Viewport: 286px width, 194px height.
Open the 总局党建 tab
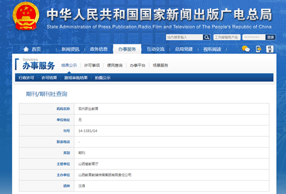click(184, 49)
